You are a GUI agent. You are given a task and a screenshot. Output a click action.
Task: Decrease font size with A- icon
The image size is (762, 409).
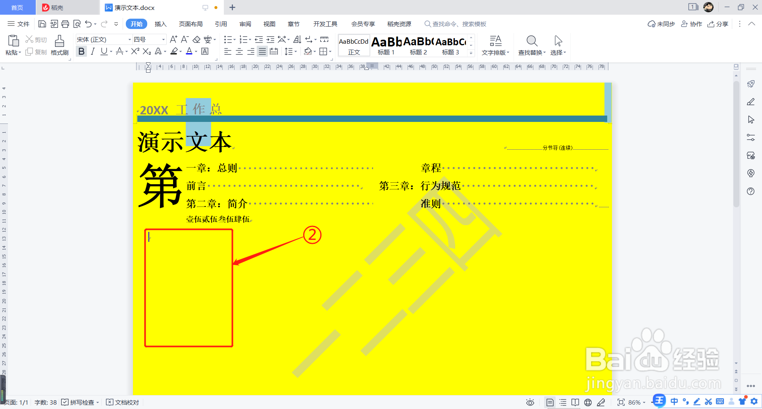pyautogui.click(x=185, y=39)
